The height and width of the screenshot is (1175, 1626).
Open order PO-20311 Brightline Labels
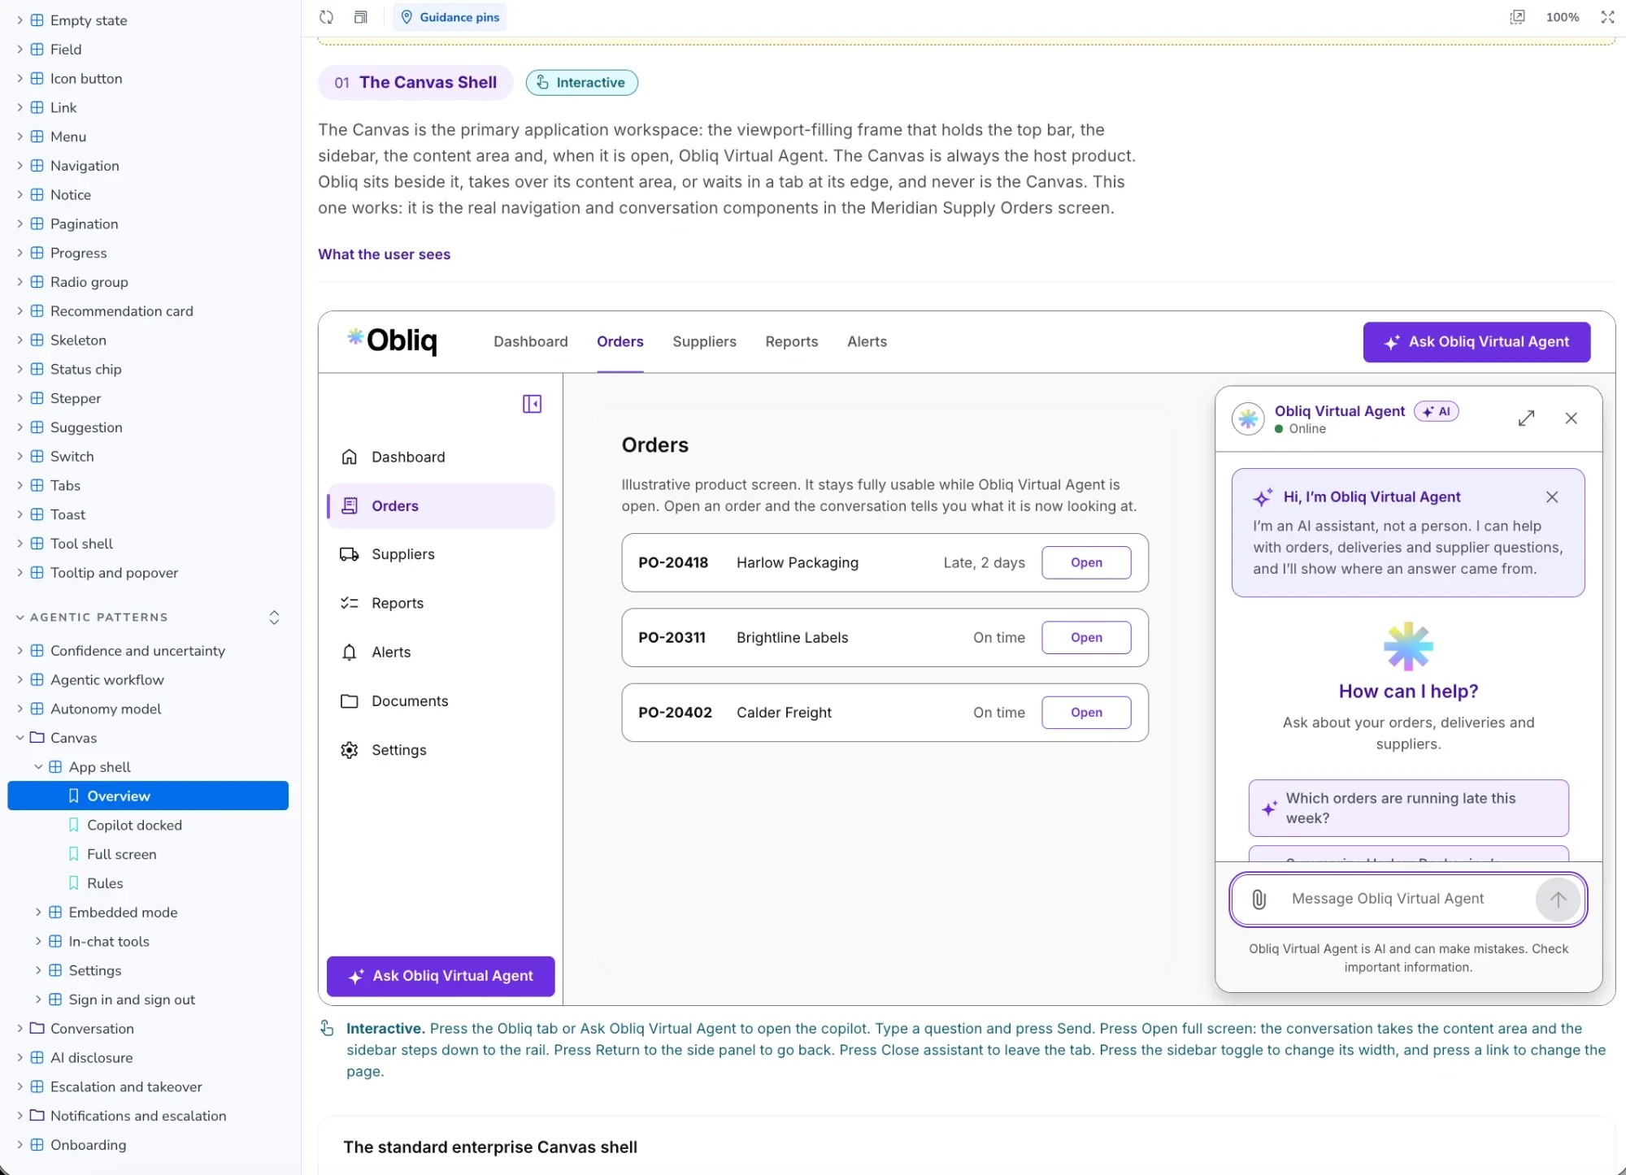click(1086, 638)
